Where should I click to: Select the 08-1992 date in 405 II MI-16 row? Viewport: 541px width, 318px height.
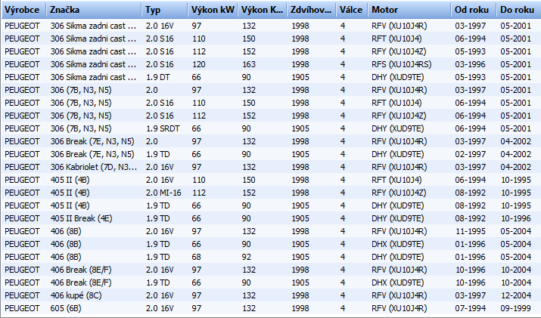click(x=471, y=193)
